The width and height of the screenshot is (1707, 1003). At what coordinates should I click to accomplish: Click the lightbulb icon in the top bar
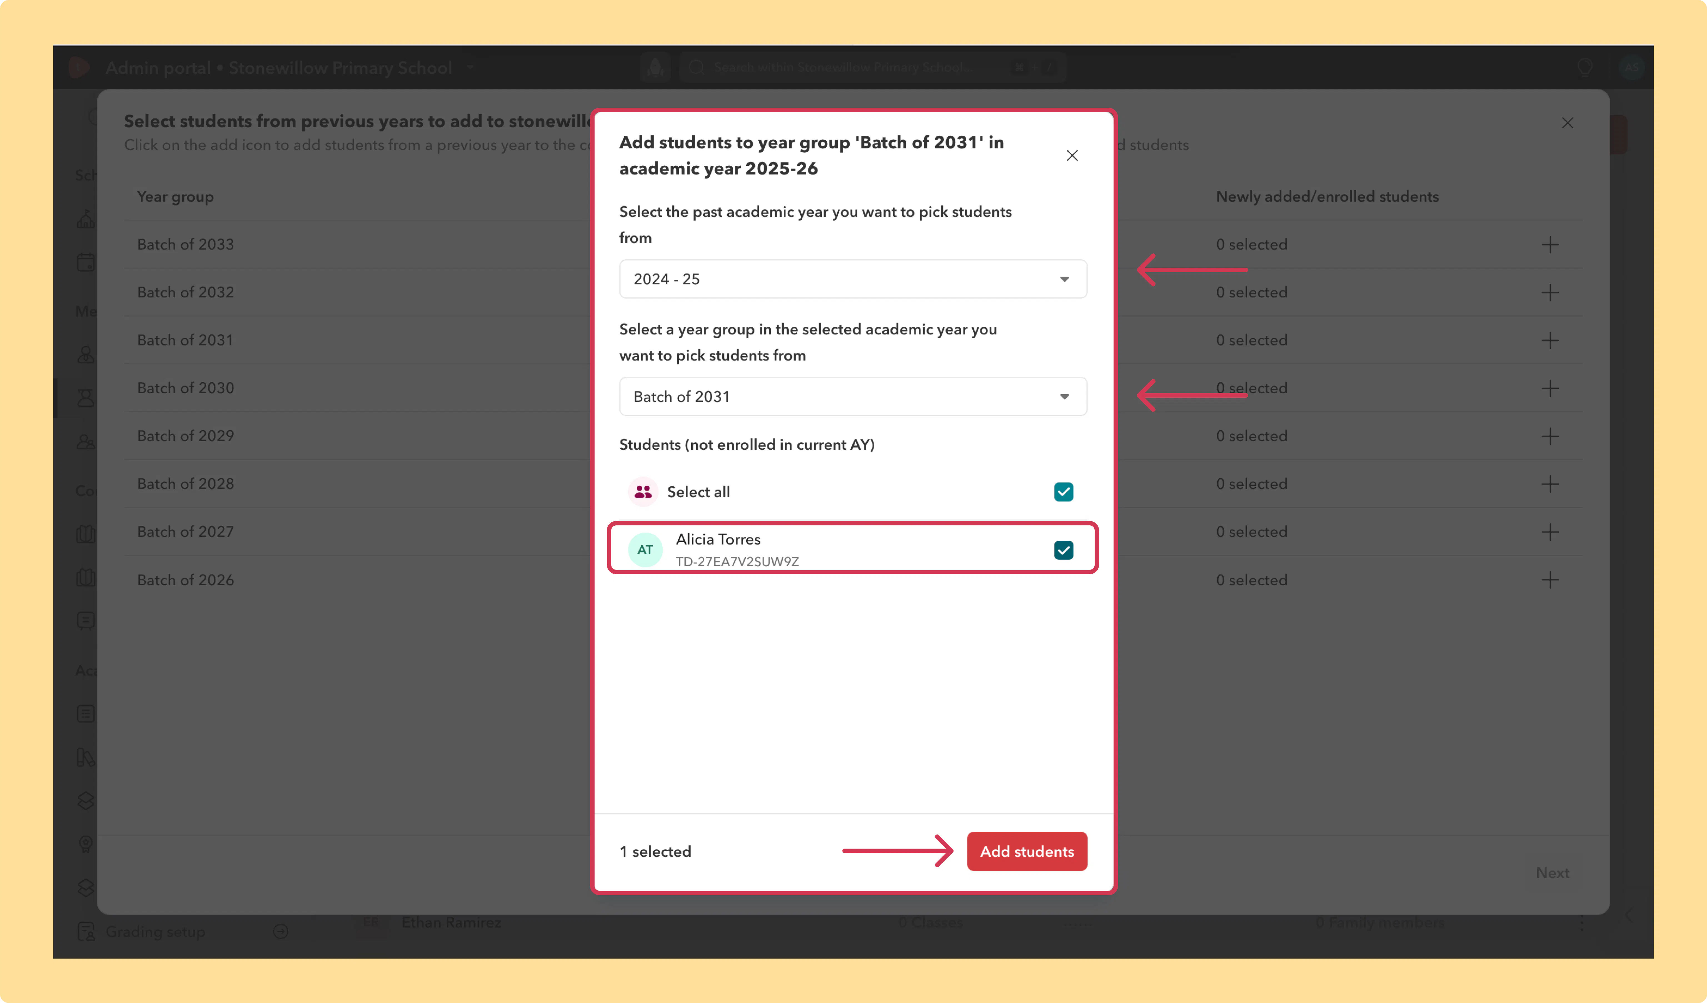point(1584,67)
